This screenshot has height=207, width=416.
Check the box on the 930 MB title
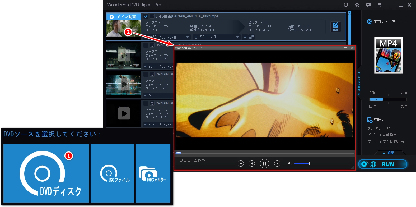[x=146, y=103]
